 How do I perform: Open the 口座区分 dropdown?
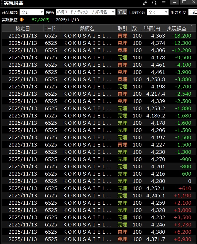coord(158,12)
